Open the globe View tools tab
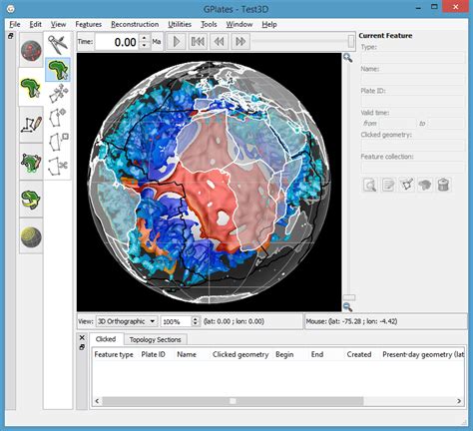 pyautogui.click(x=31, y=51)
